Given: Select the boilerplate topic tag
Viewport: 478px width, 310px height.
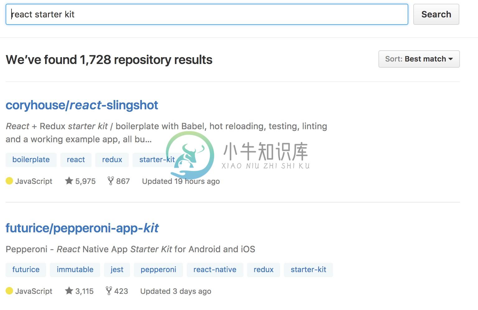Looking at the screenshot, I should [x=31, y=160].
